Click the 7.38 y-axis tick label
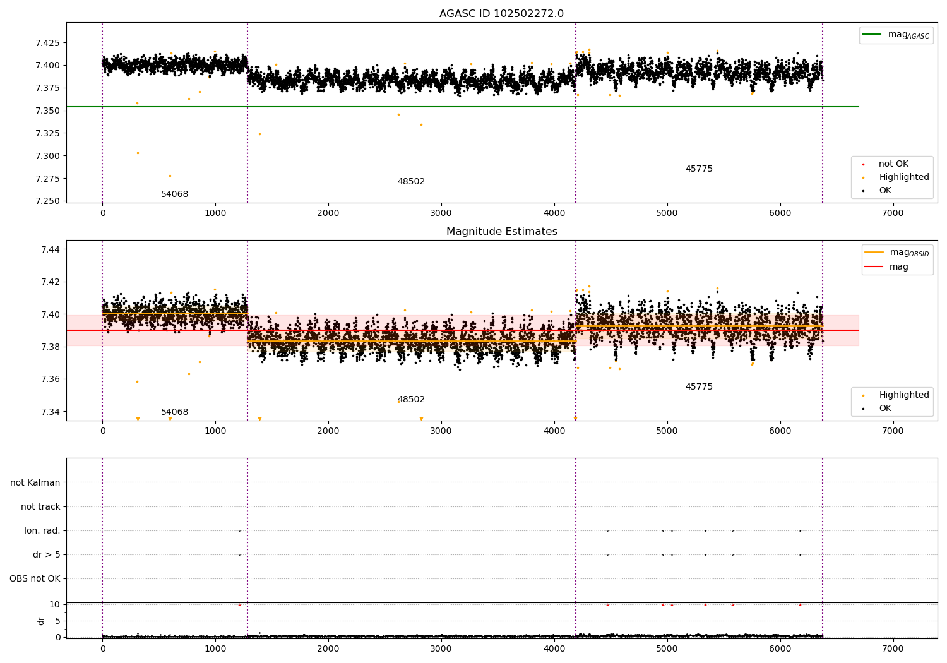The width and height of the screenshot is (947, 663). point(51,347)
